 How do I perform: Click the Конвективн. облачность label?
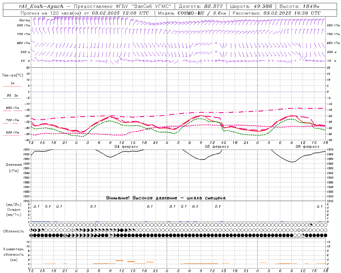pyautogui.click(x=14, y=252)
